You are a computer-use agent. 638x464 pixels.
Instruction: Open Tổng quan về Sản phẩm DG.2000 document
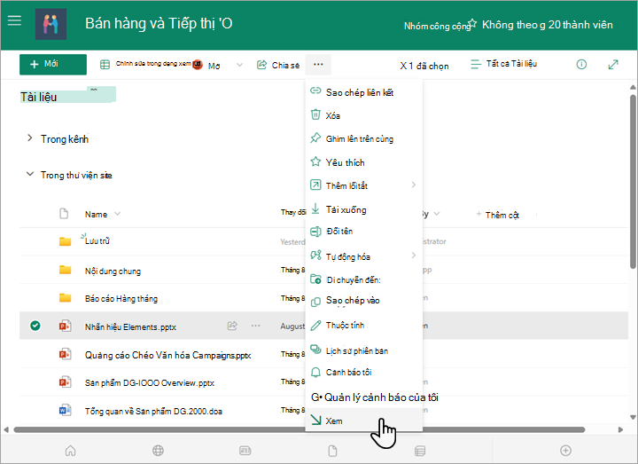153,411
